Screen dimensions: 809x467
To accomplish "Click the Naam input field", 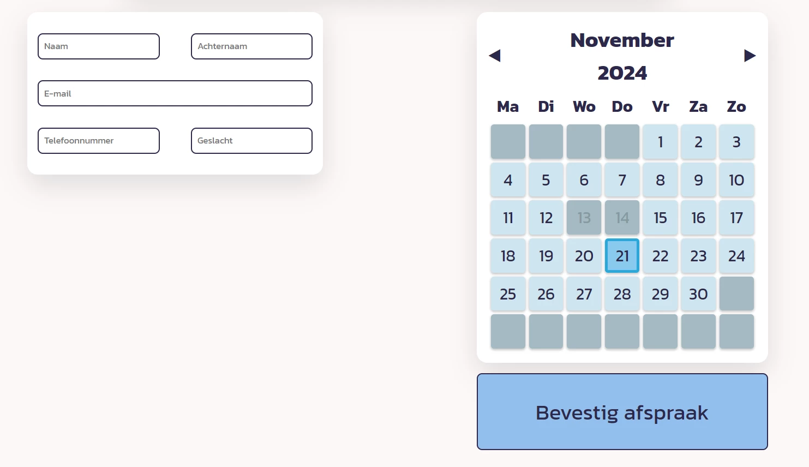I will click(99, 46).
